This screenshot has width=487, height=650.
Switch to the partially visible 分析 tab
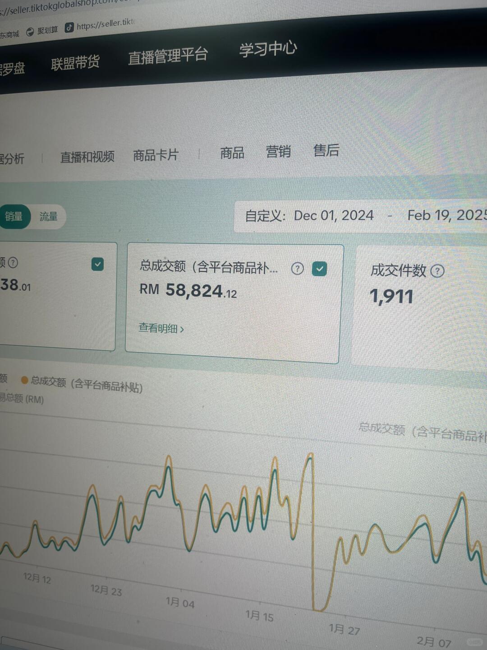(x=12, y=158)
